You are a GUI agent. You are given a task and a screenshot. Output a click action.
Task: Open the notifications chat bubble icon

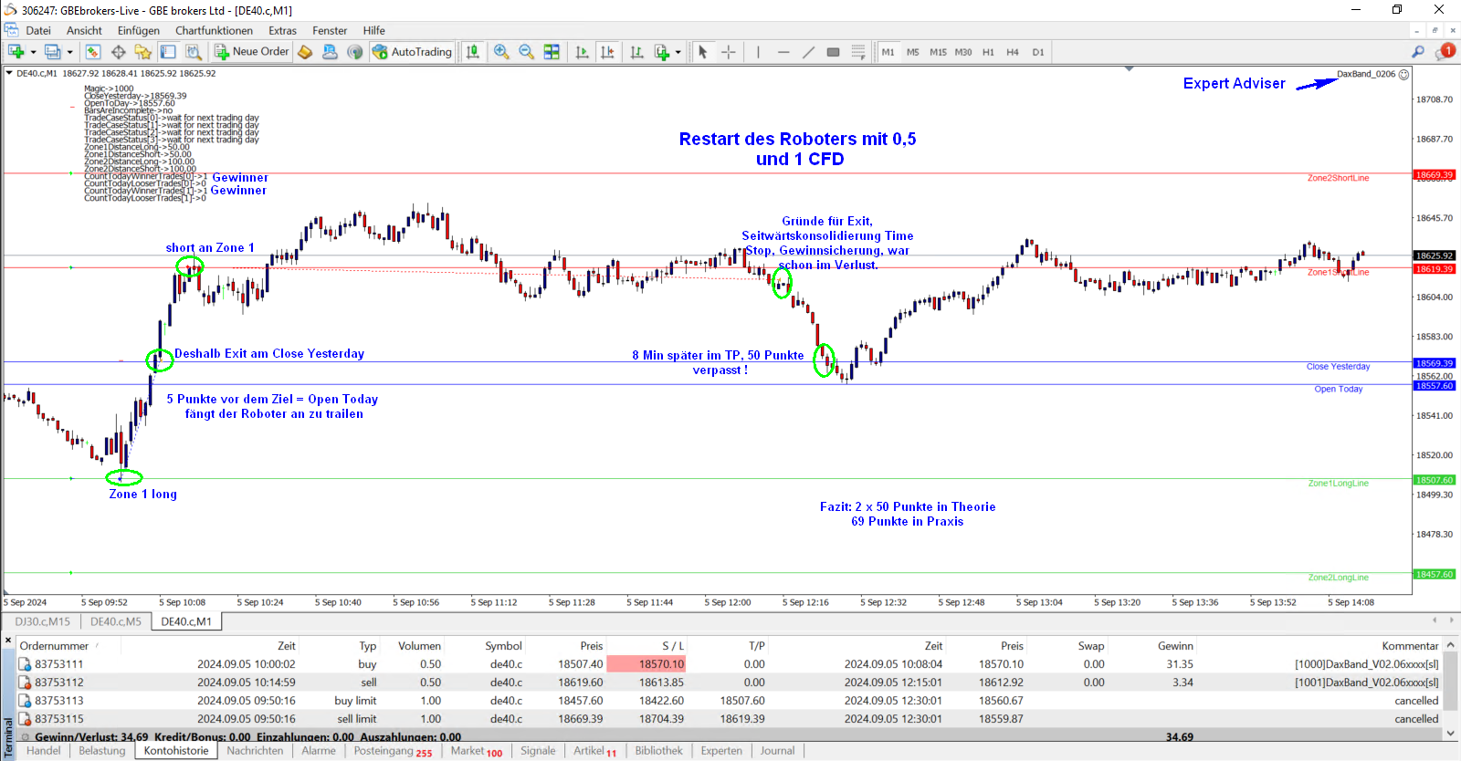click(x=1444, y=52)
